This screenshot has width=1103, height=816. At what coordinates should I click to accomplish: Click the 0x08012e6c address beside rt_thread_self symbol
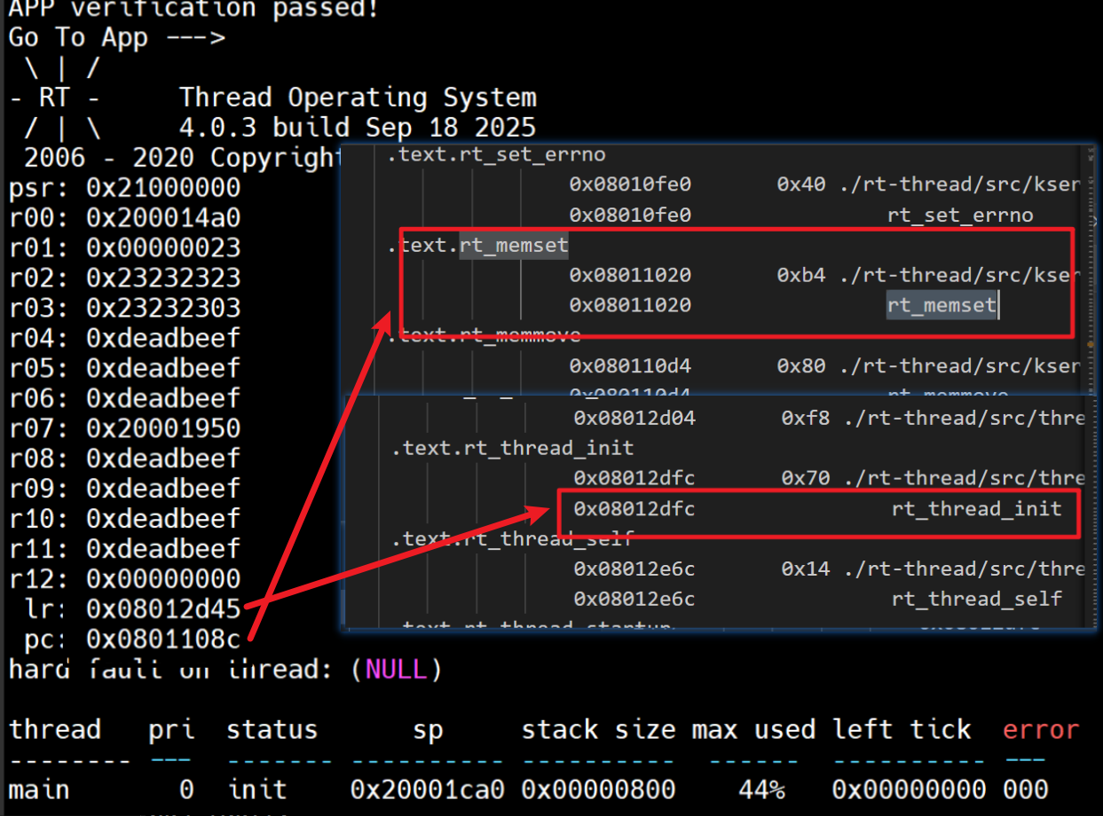(x=634, y=599)
